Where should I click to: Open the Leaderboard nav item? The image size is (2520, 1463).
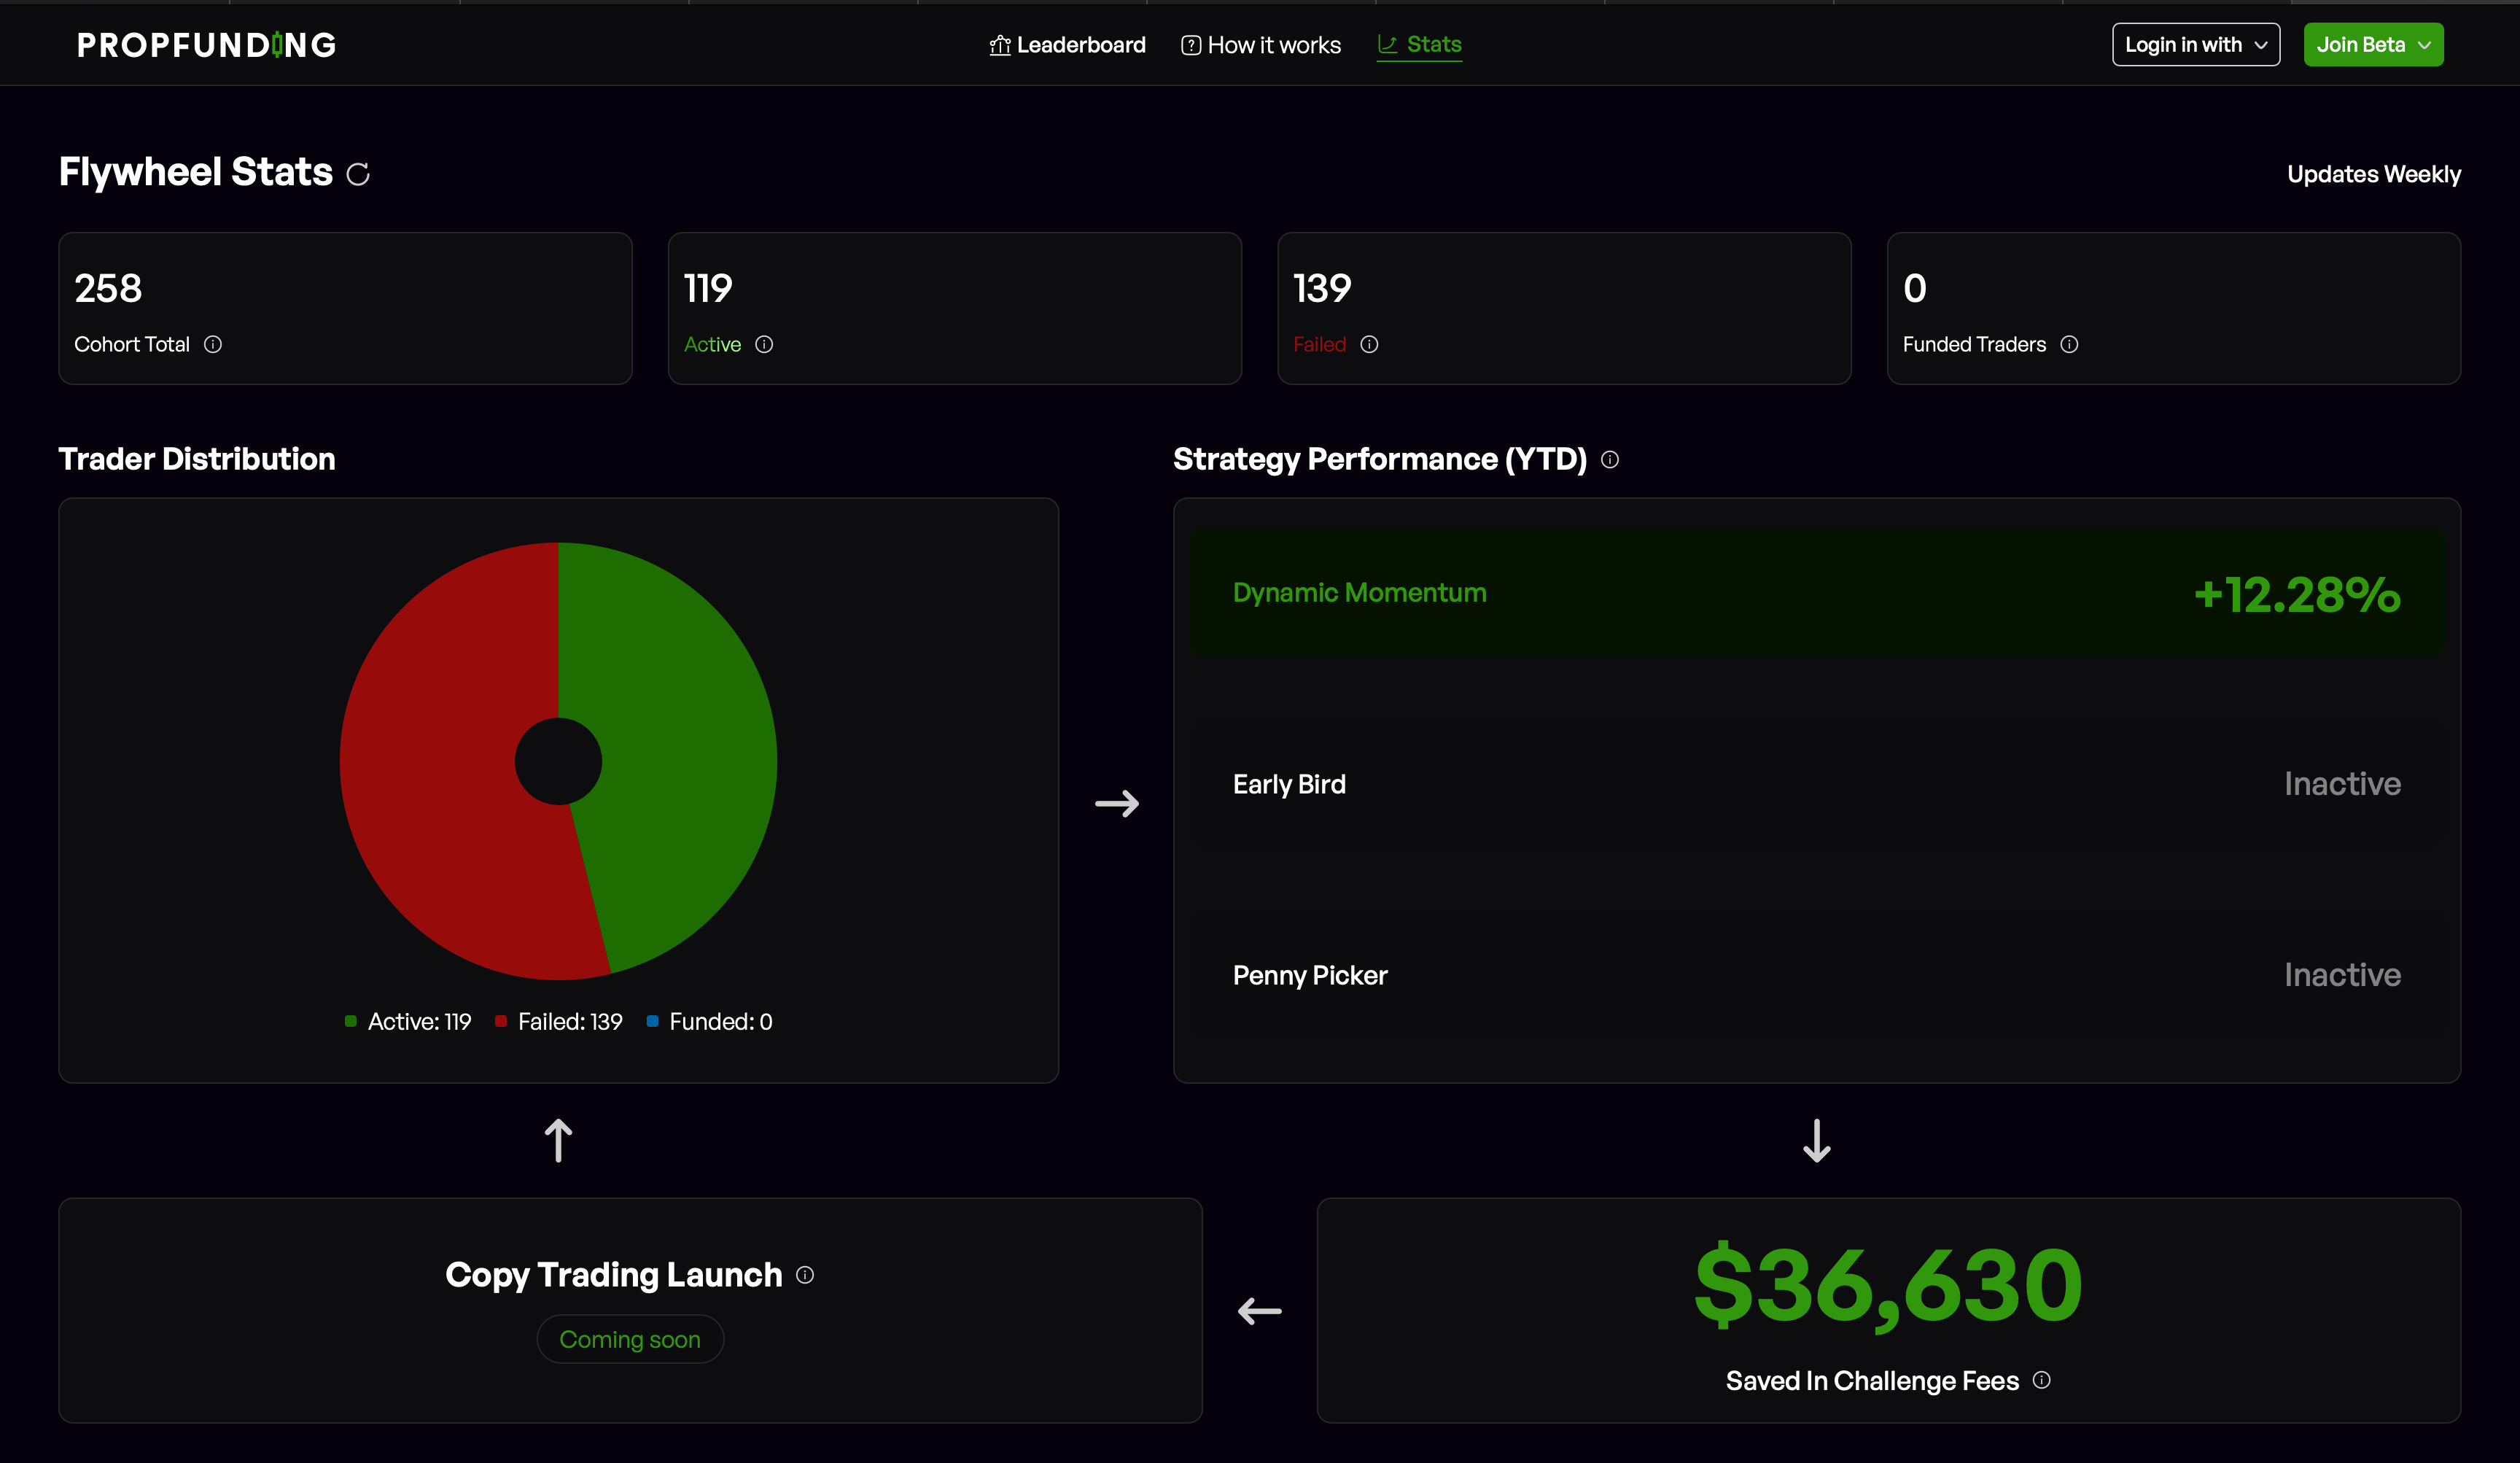coord(1067,45)
